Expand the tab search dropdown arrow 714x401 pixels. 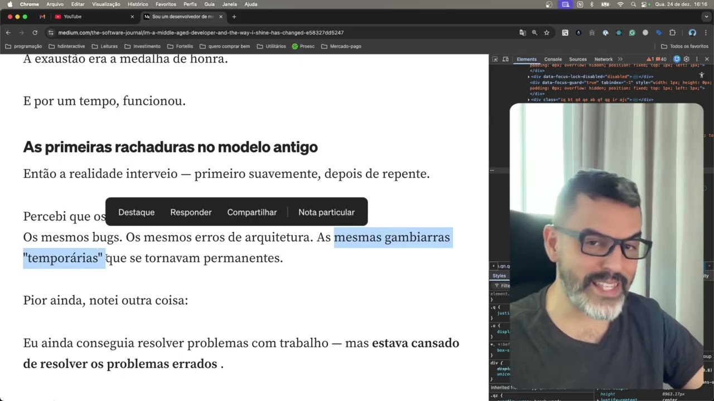point(706,17)
